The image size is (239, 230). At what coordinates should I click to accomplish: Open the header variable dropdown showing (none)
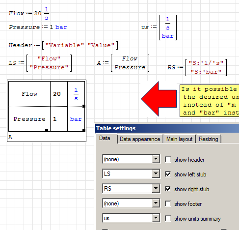131,159
